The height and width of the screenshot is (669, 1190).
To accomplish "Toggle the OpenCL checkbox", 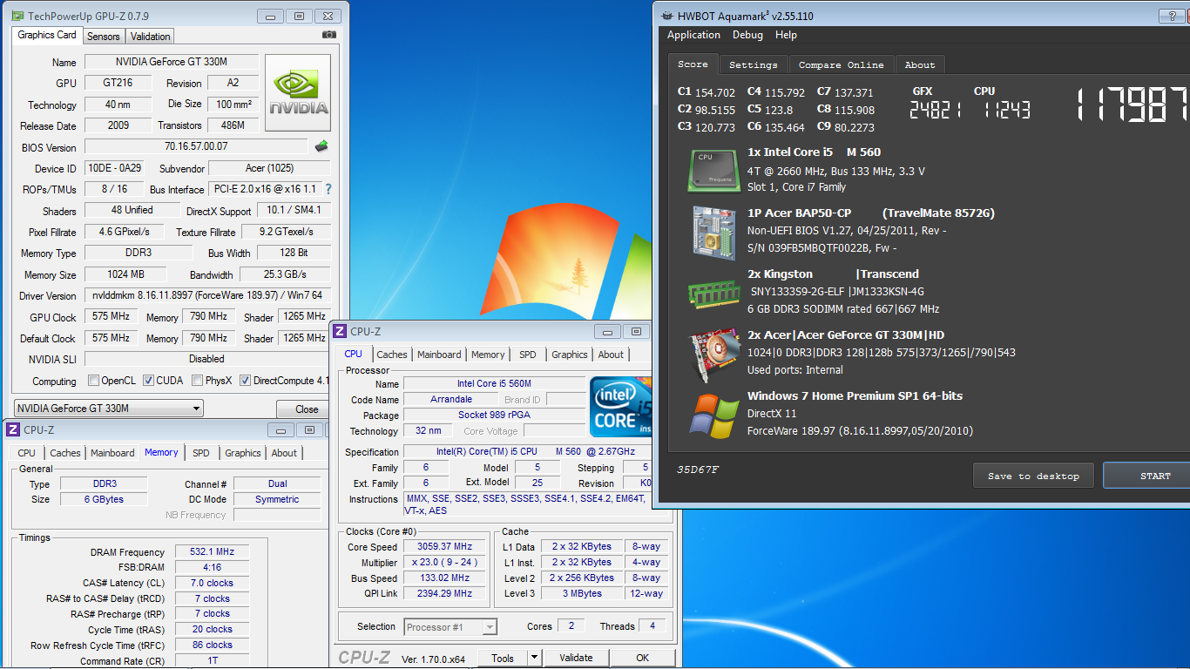I will pyautogui.click(x=94, y=381).
